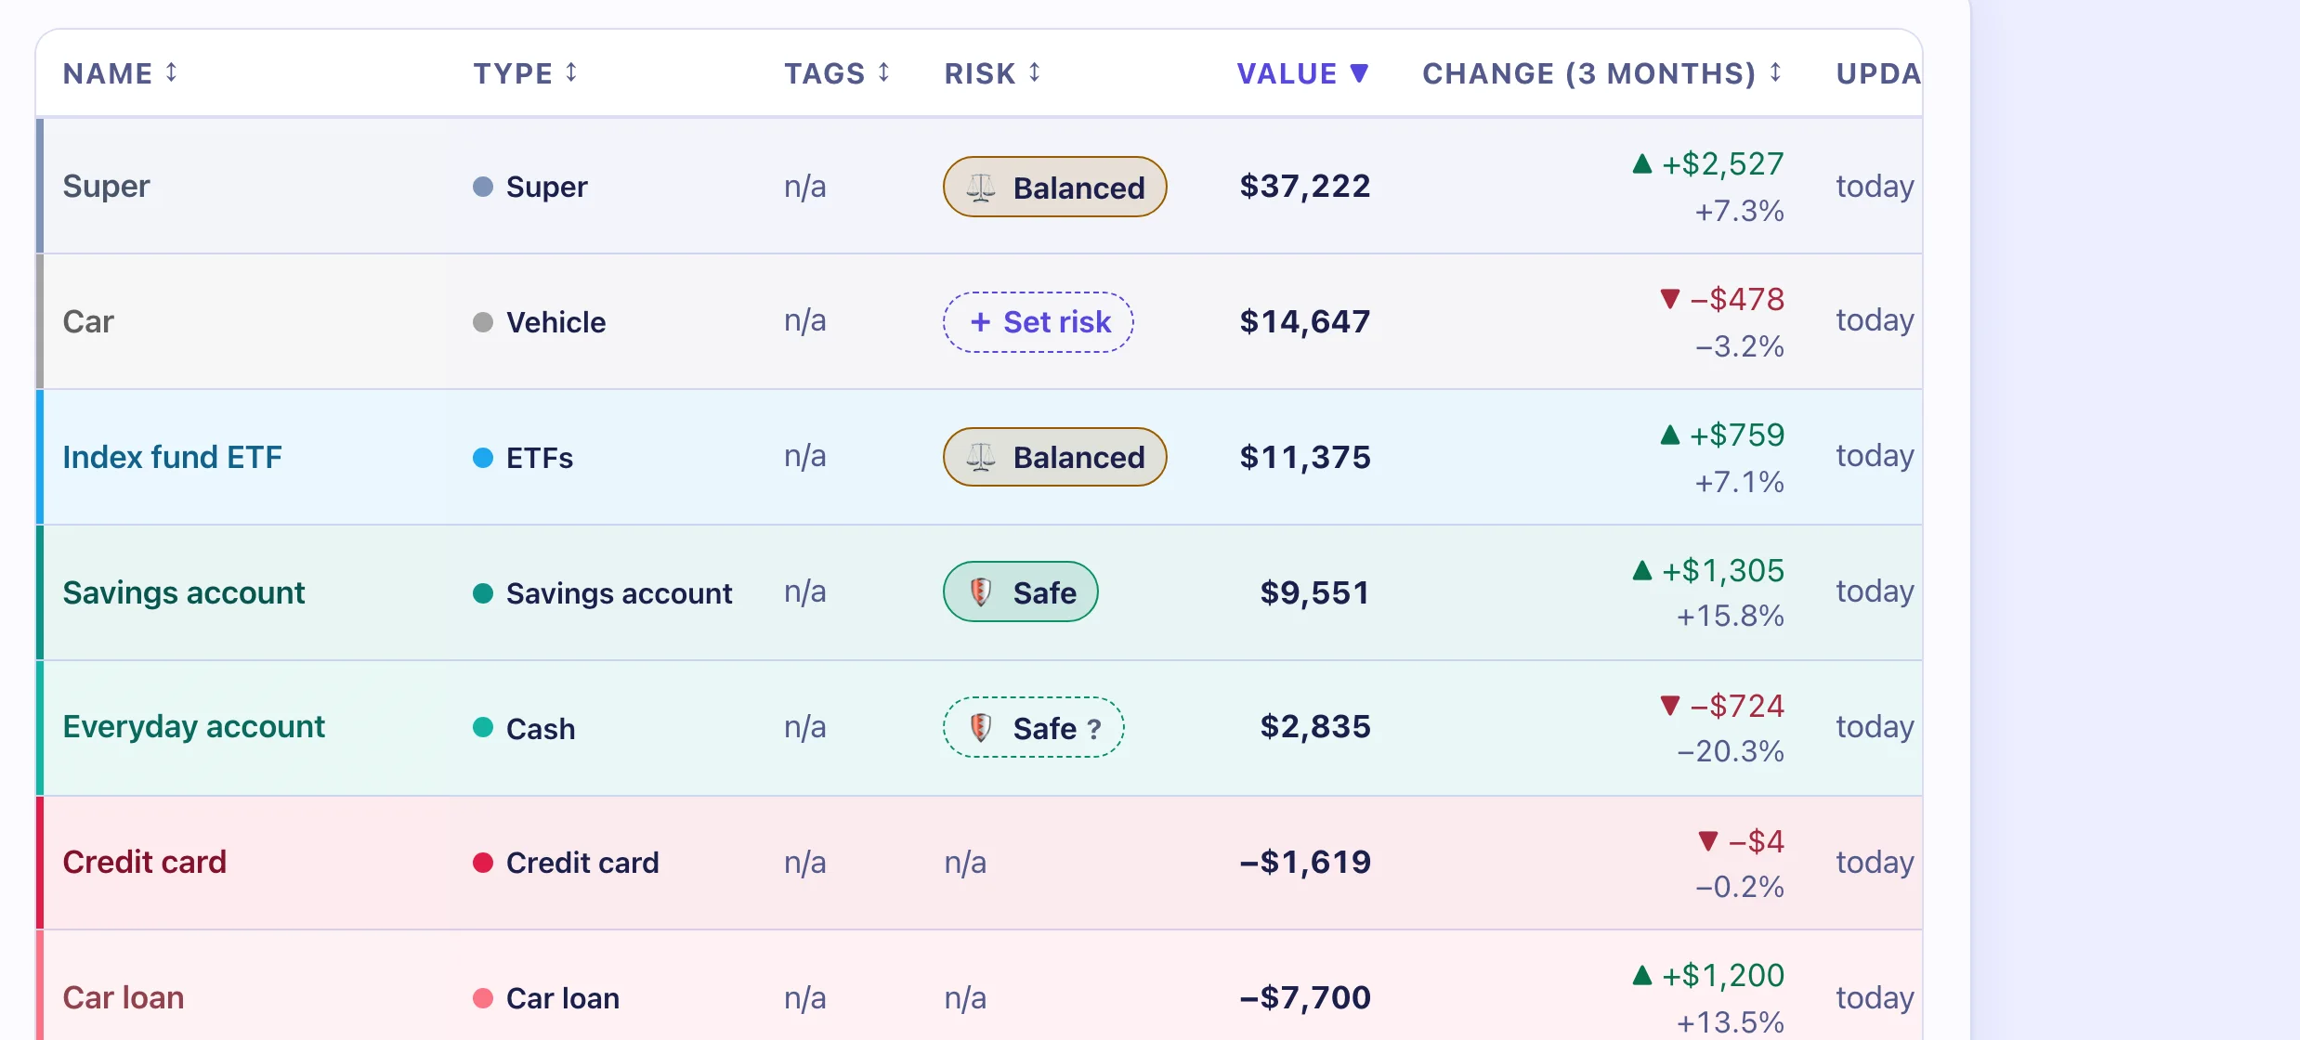The height and width of the screenshot is (1040, 2300).
Task: Click down arrow beside −$478 change
Action: [x=1670, y=299]
